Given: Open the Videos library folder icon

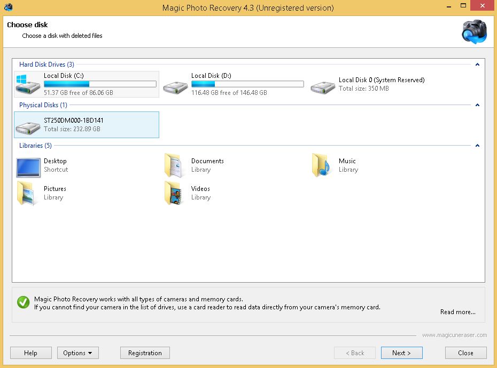Looking at the screenshot, I should coord(173,194).
